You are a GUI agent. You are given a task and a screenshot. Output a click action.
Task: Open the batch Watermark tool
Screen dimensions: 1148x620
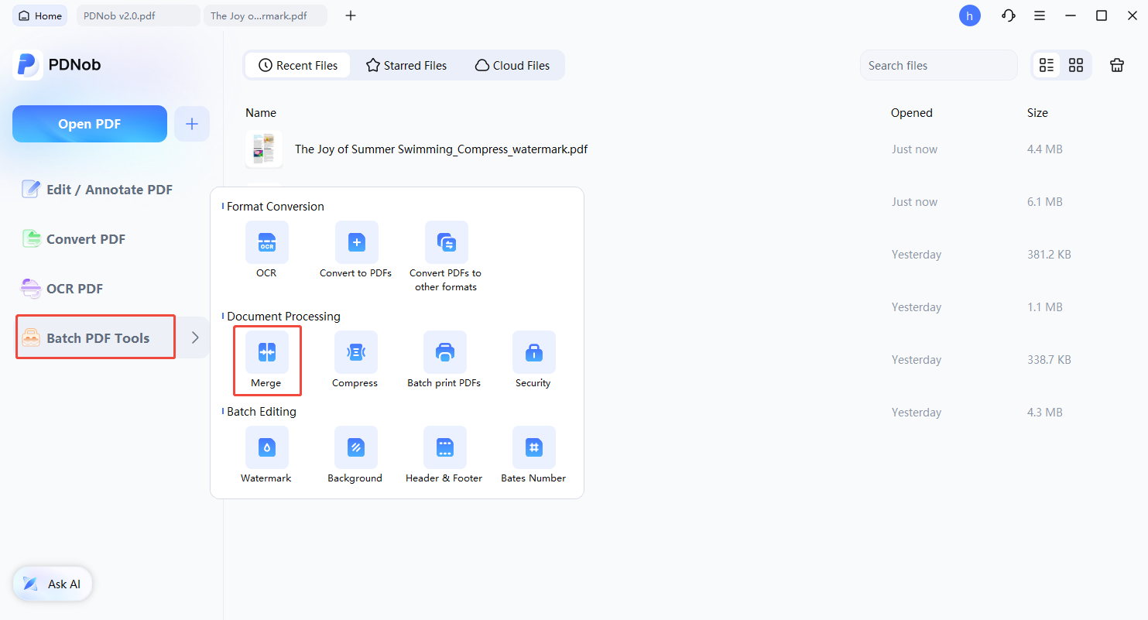(267, 448)
